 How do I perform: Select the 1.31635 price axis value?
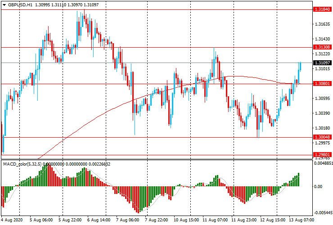tap(323, 24)
